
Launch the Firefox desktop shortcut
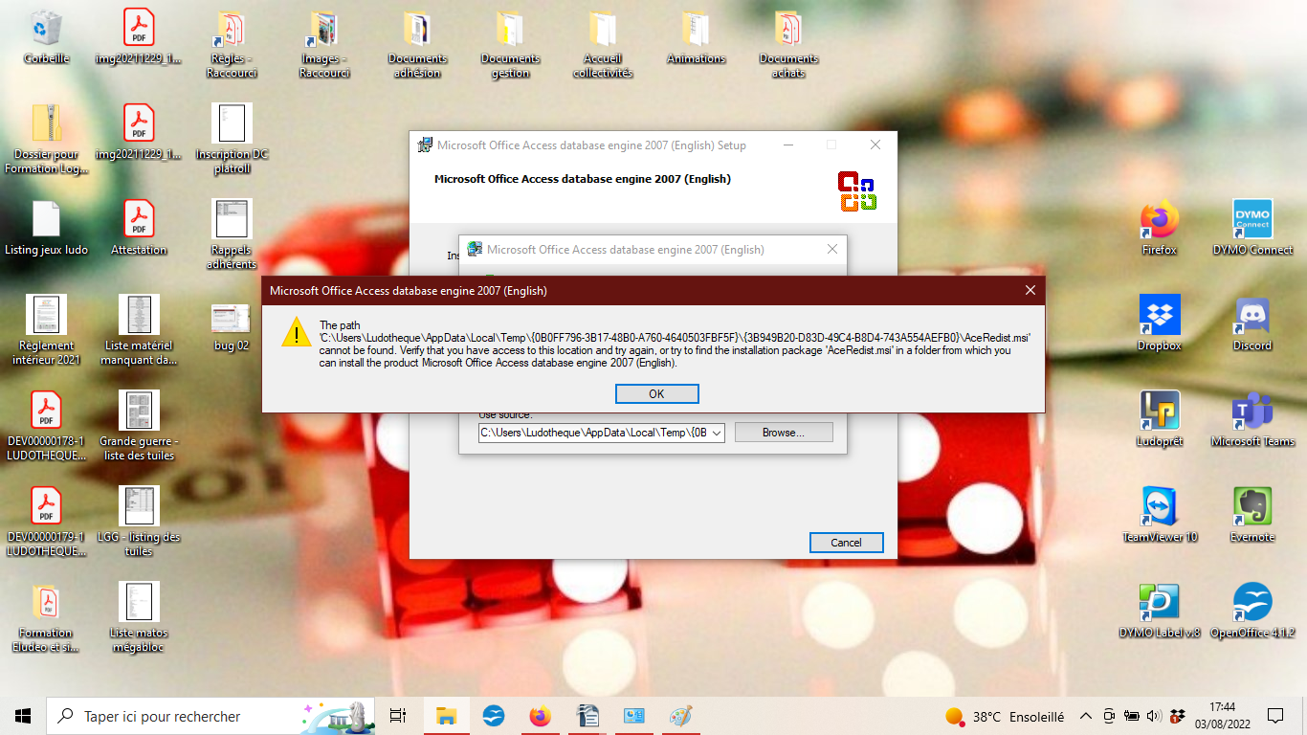(x=1160, y=228)
